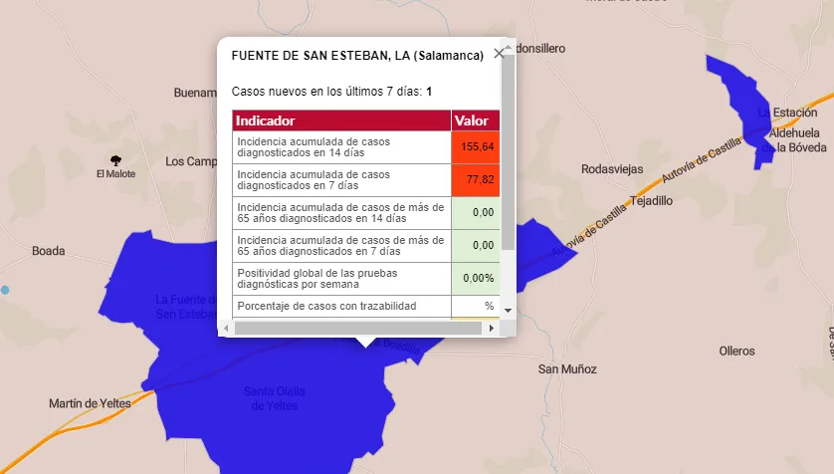
Task: Click the green 0,00% positivity value cell
Action: [x=476, y=278]
